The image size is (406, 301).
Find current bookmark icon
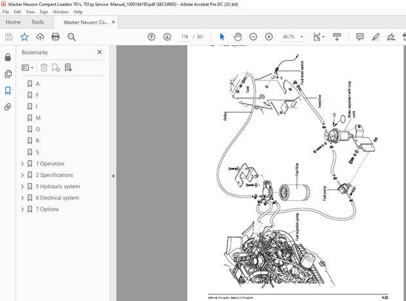(x=68, y=68)
